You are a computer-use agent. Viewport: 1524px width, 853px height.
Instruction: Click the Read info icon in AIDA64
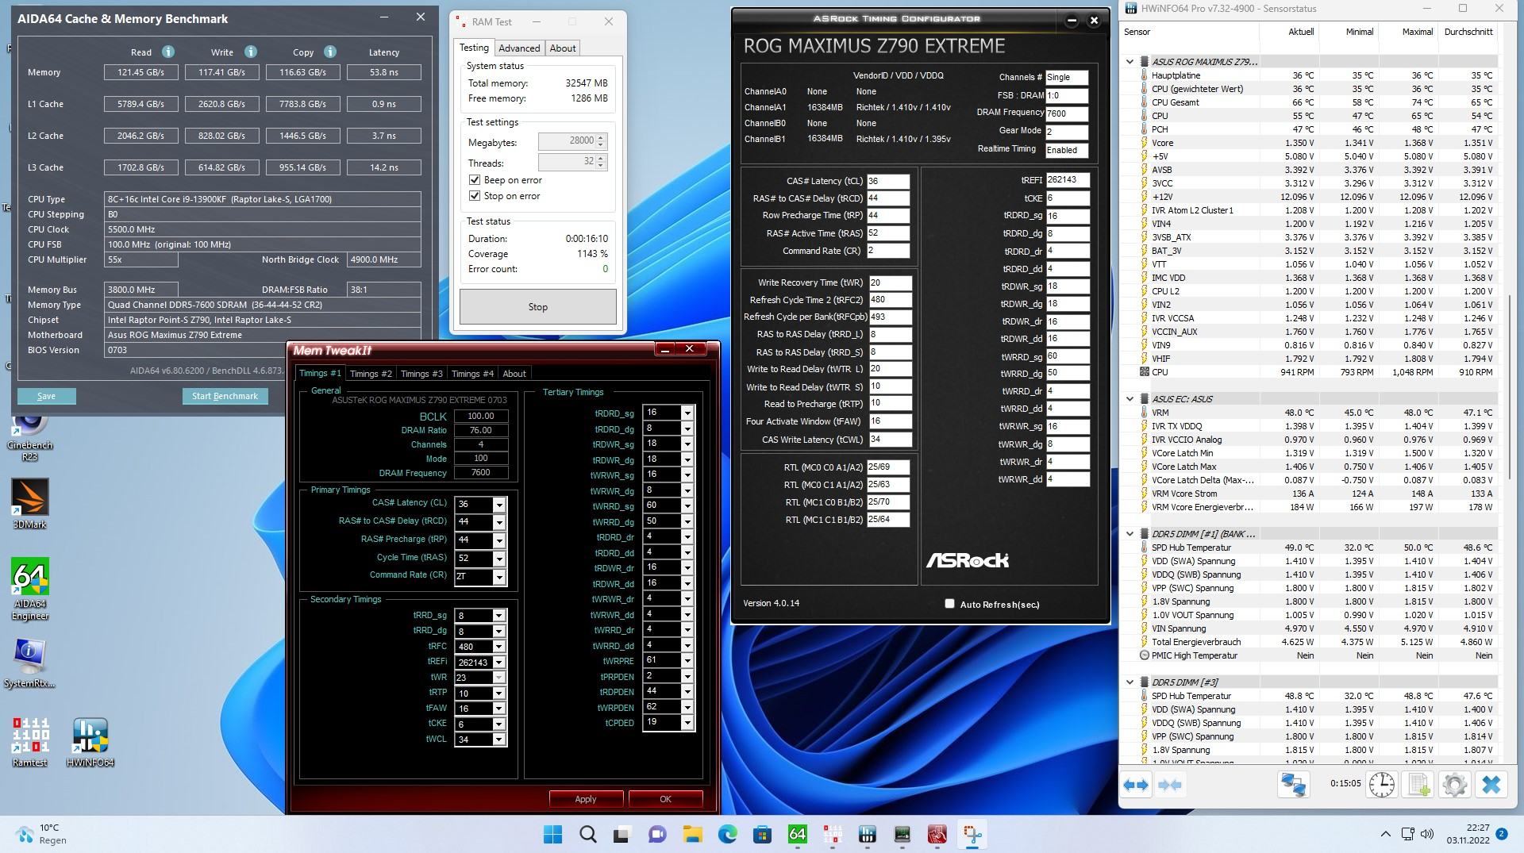point(167,52)
